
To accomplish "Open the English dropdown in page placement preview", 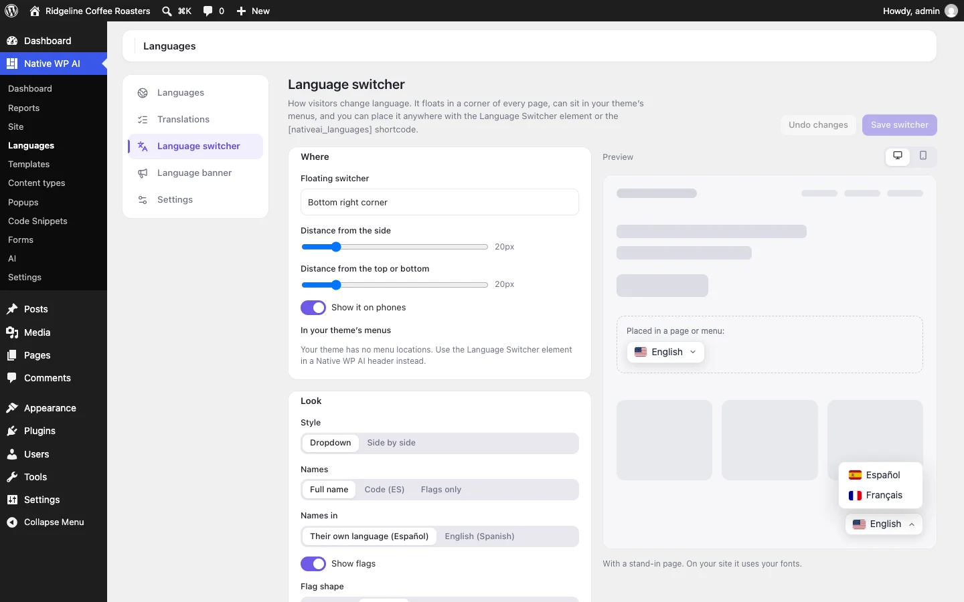I will 666,352.
